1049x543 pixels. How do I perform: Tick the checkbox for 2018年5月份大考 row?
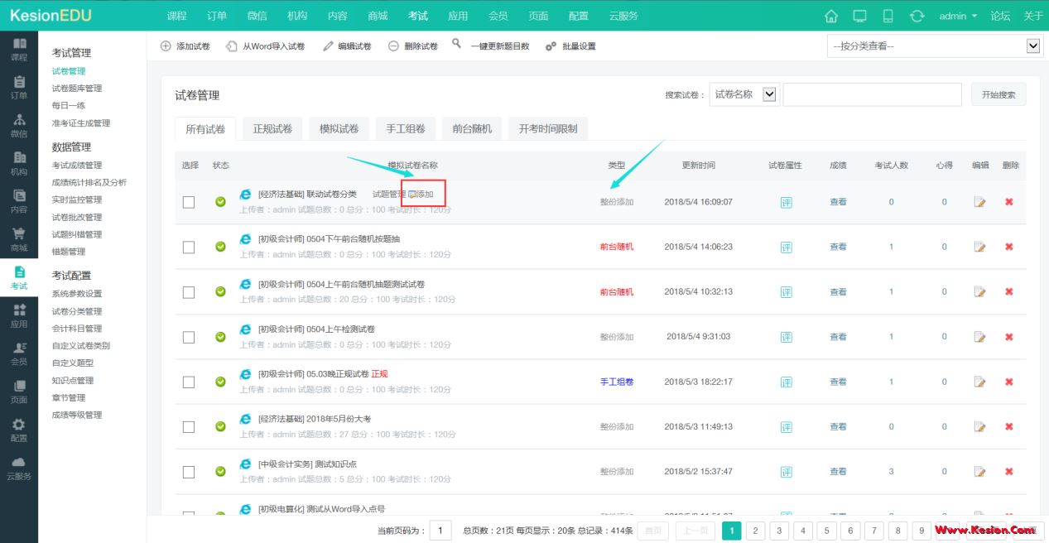[x=189, y=427]
